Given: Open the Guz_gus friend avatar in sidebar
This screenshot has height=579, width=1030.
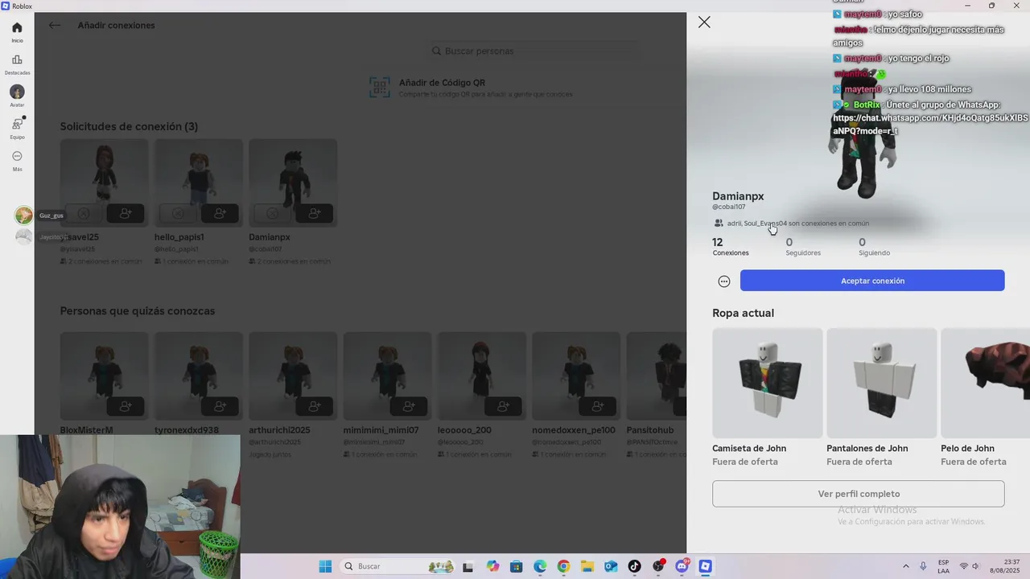Looking at the screenshot, I should click(24, 215).
